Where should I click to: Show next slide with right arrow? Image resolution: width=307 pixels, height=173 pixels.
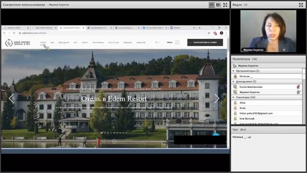click(217, 98)
